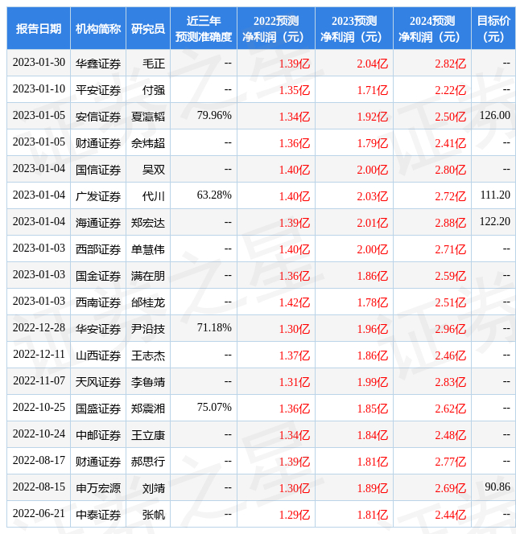Screen dimensions: 516x534
Task: Click analyst name 吴双
Action: (x=154, y=170)
